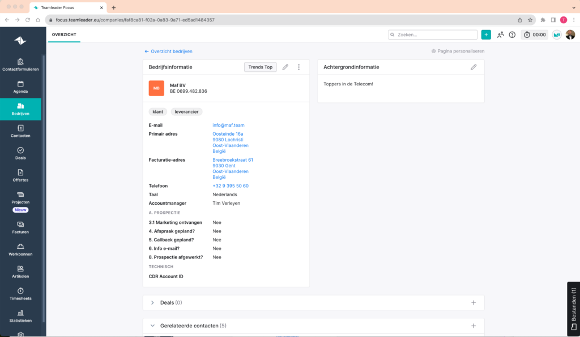
Task: Collapse the Gerelateerde contacten section
Action: pos(152,326)
